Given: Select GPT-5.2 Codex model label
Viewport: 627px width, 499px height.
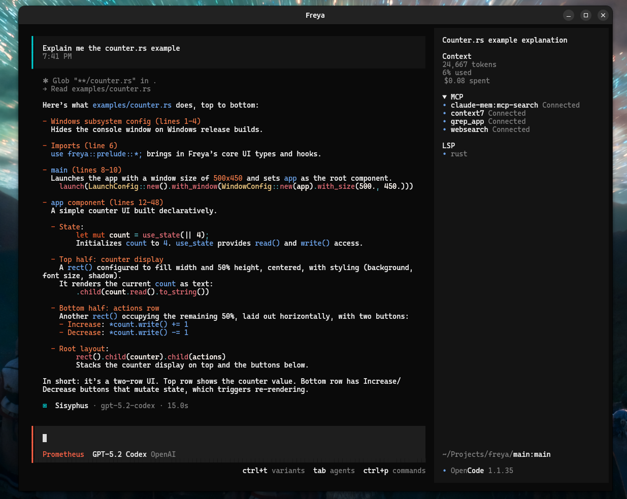Looking at the screenshot, I should coord(119,454).
